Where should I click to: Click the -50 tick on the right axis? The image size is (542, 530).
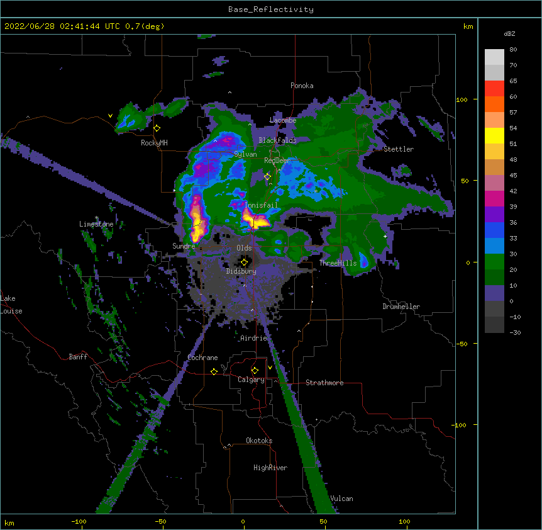[462, 344]
